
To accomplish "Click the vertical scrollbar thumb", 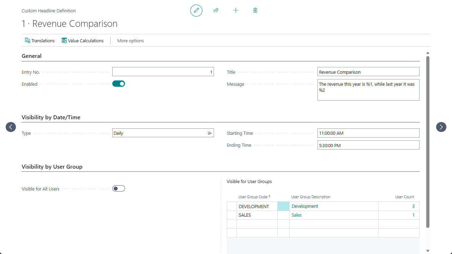I will [428, 141].
